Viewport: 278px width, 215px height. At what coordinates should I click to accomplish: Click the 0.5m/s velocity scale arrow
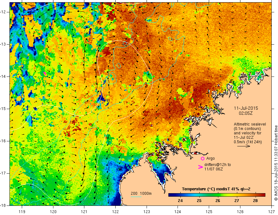pyautogui.click(x=244, y=146)
